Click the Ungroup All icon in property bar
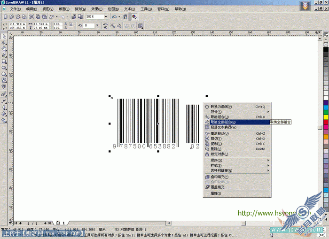This screenshot has height=239, width=329. (119, 26)
